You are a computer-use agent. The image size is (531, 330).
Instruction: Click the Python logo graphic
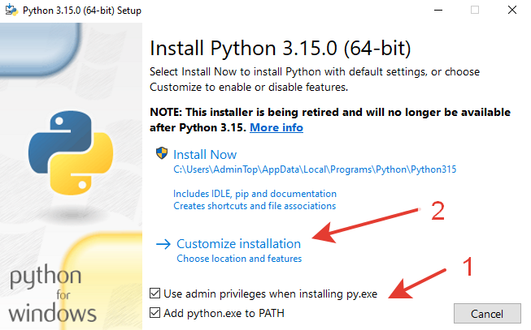71,152
